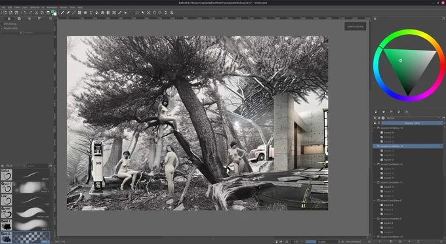Select the Pan hand tool
446x244 pixels.
(x=154, y=13)
